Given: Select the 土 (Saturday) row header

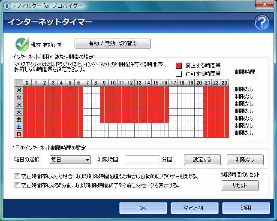Looking at the screenshot, I should pos(19,127).
